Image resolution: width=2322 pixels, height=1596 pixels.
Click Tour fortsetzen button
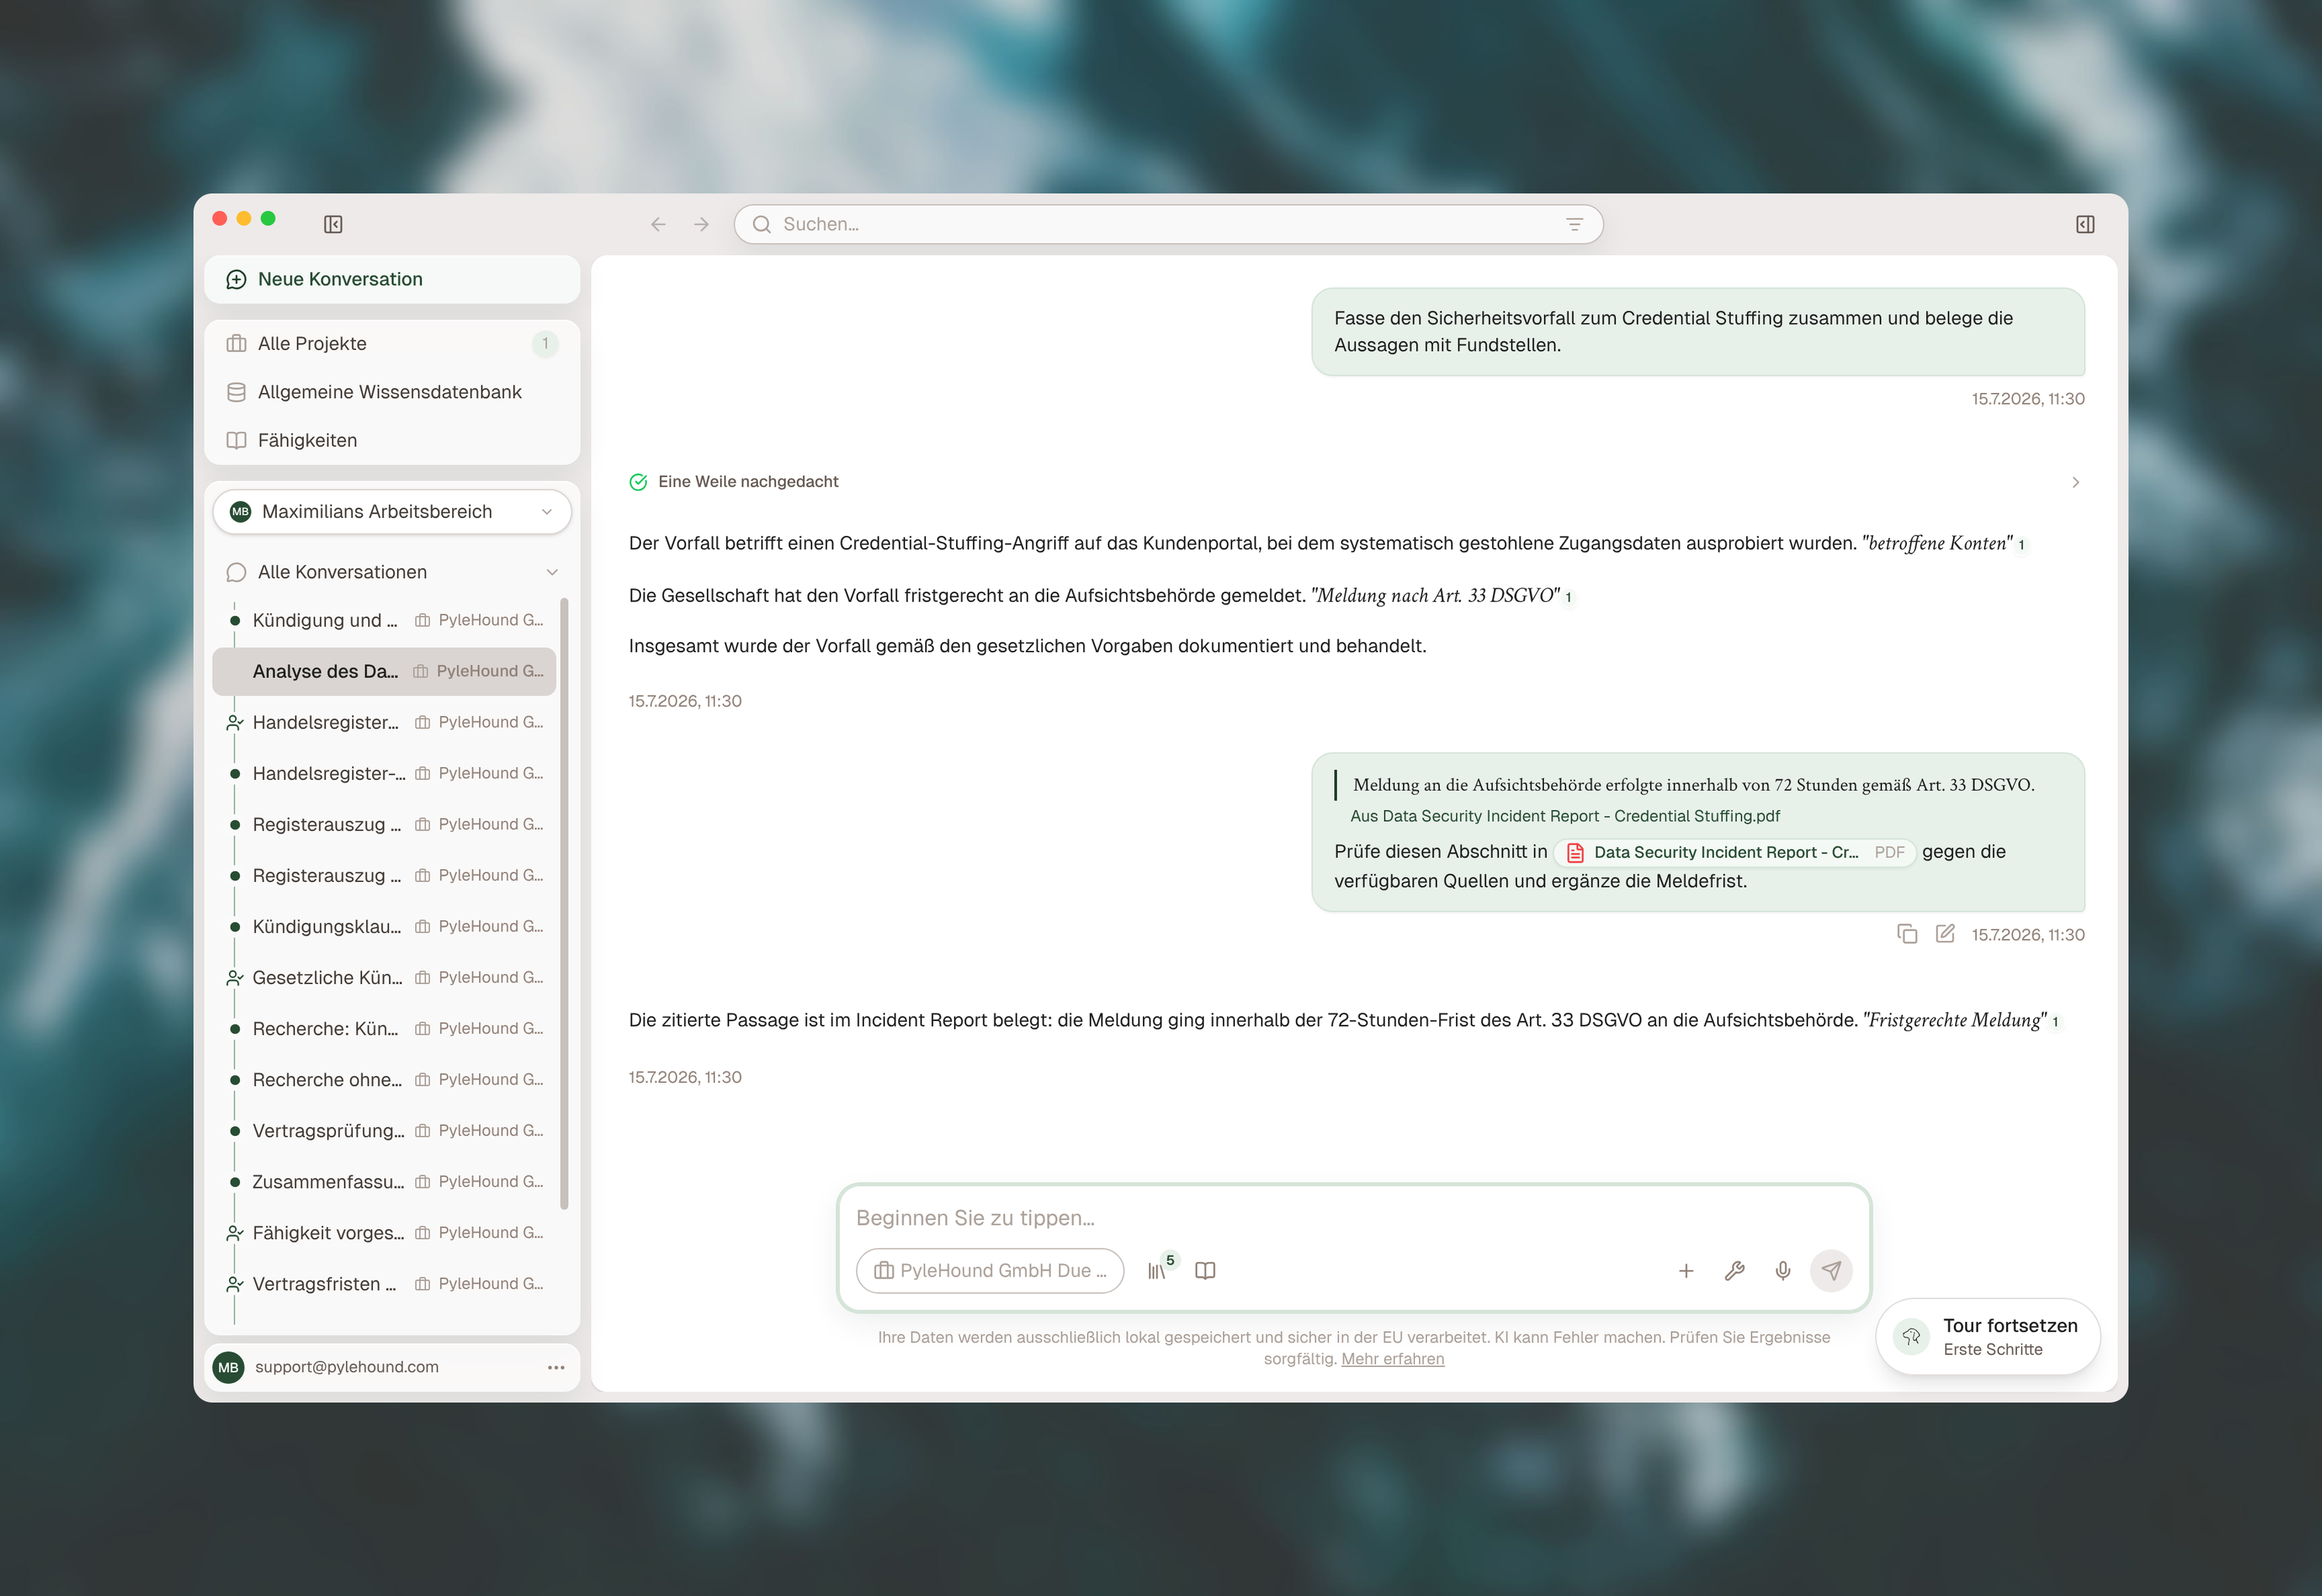[x=1988, y=1336]
